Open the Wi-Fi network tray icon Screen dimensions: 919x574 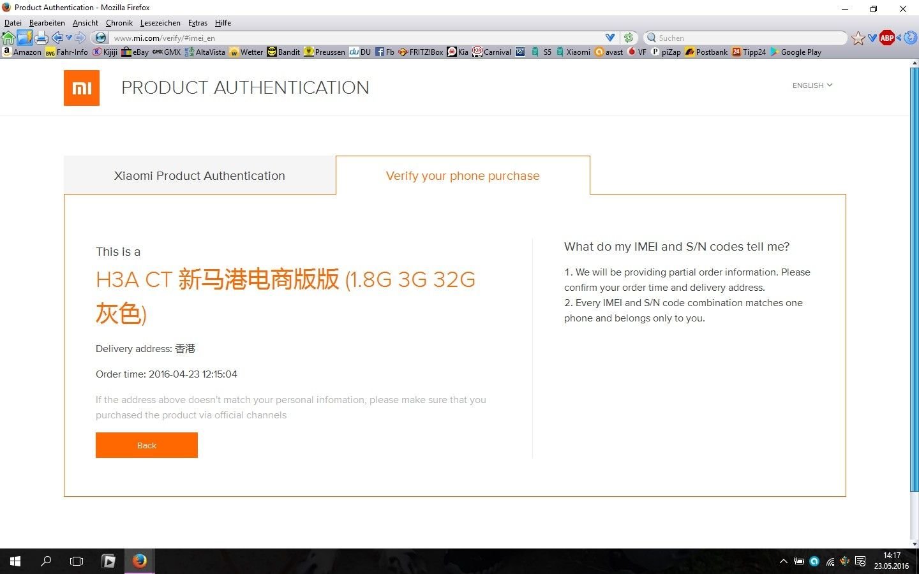point(830,562)
